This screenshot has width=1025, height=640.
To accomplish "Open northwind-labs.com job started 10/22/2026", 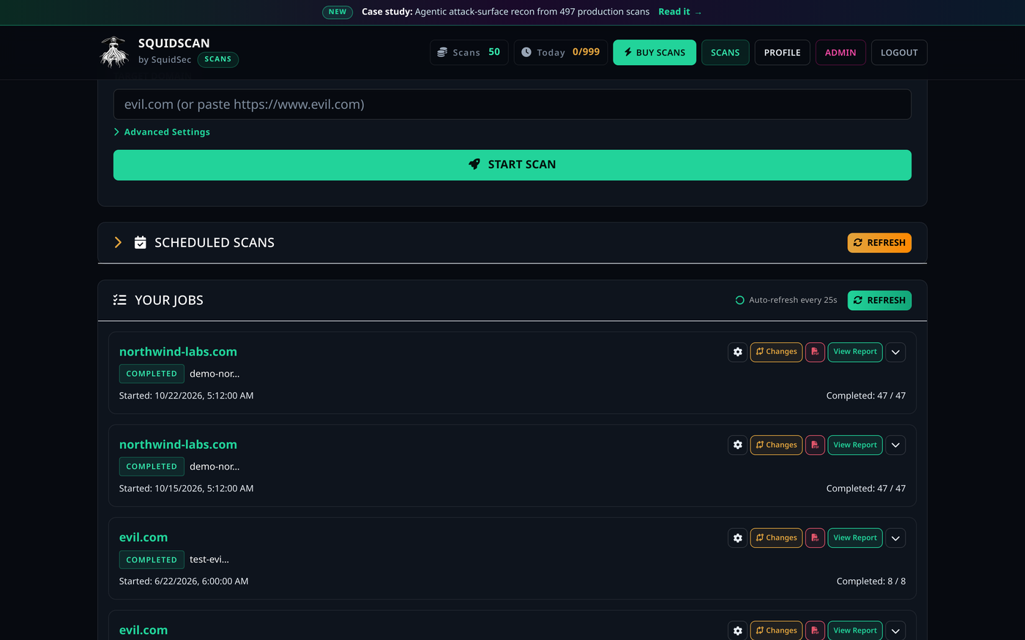I will point(178,352).
